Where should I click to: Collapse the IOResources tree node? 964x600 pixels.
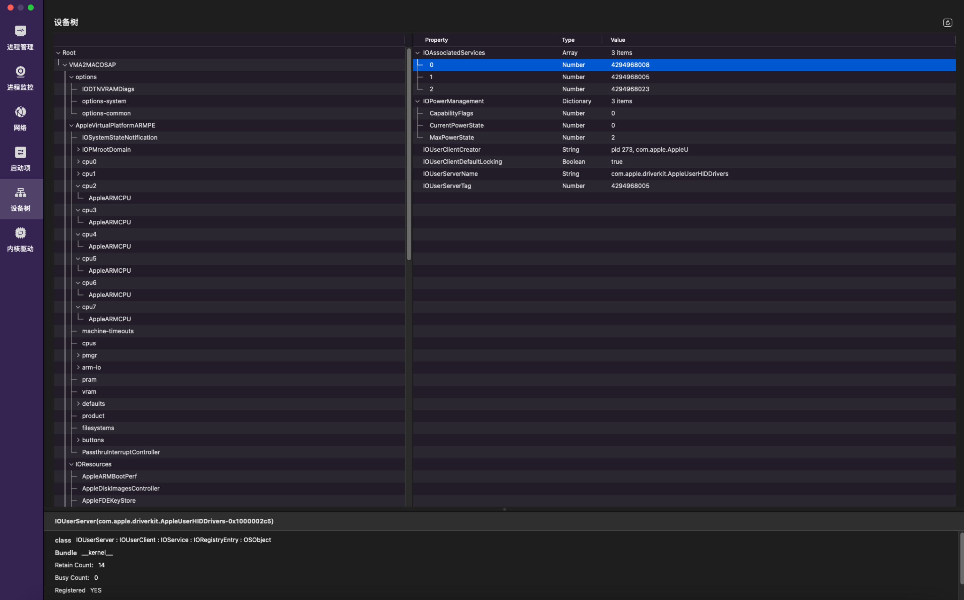(x=71, y=464)
